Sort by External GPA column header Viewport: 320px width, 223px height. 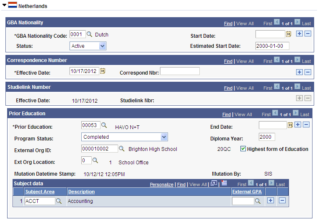point(247,192)
